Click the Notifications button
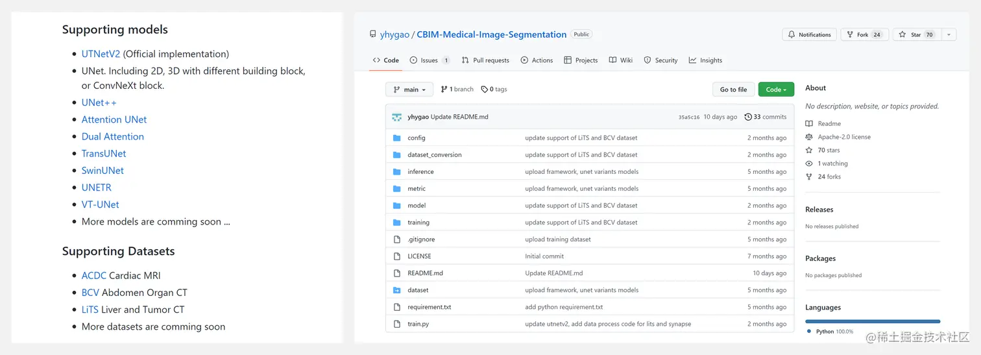 pyautogui.click(x=809, y=34)
